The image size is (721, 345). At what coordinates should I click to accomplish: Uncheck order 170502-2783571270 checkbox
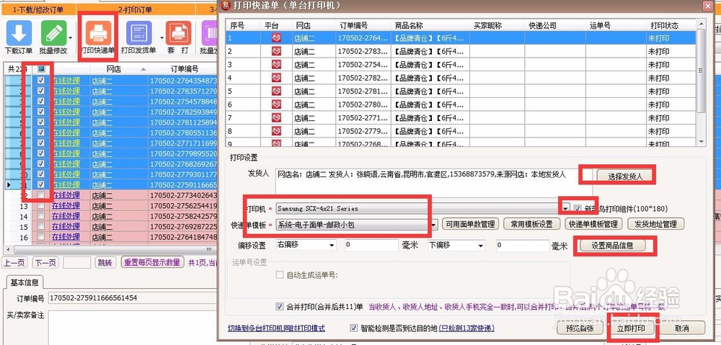pos(41,91)
